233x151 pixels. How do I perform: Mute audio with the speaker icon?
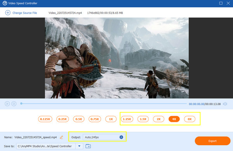[x=225, y=104]
